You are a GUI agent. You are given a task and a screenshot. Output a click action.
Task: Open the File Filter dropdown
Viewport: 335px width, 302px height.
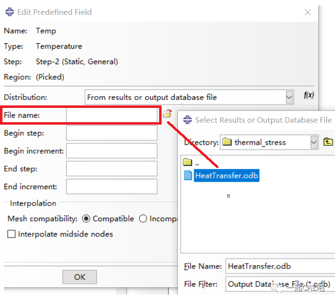click(280, 284)
